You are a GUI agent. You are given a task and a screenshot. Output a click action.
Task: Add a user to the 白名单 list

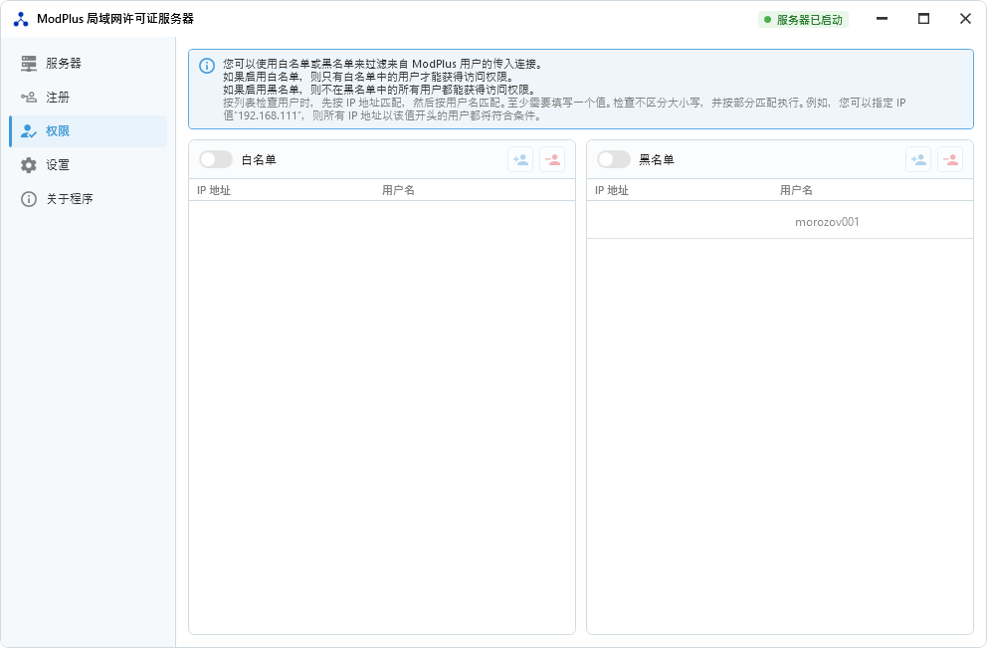[x=520, y=159]
